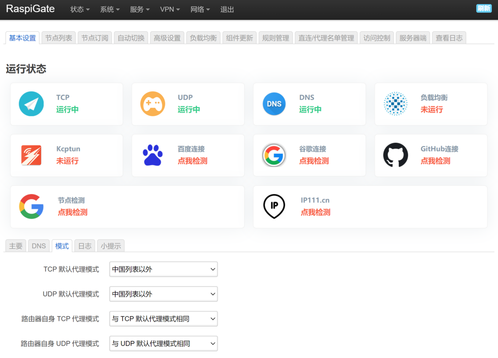The height and width of the screenshot is (358, 498).
Task: Click the 负载均衡 dotted globe icon
Action: point(395,104)
